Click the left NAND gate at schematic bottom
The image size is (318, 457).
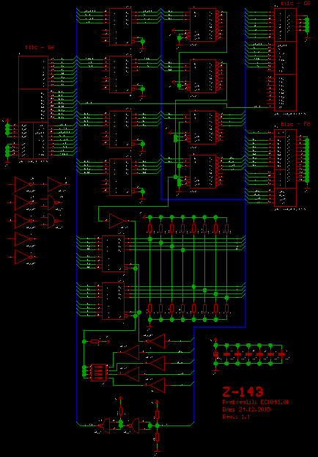tap(106, 425)
